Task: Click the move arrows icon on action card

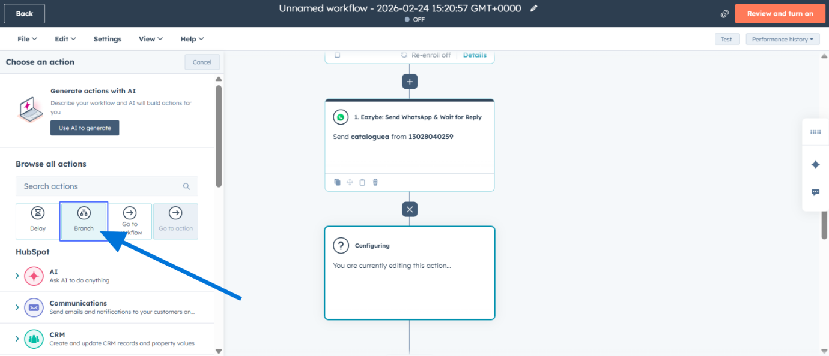Action: (350, 182)
